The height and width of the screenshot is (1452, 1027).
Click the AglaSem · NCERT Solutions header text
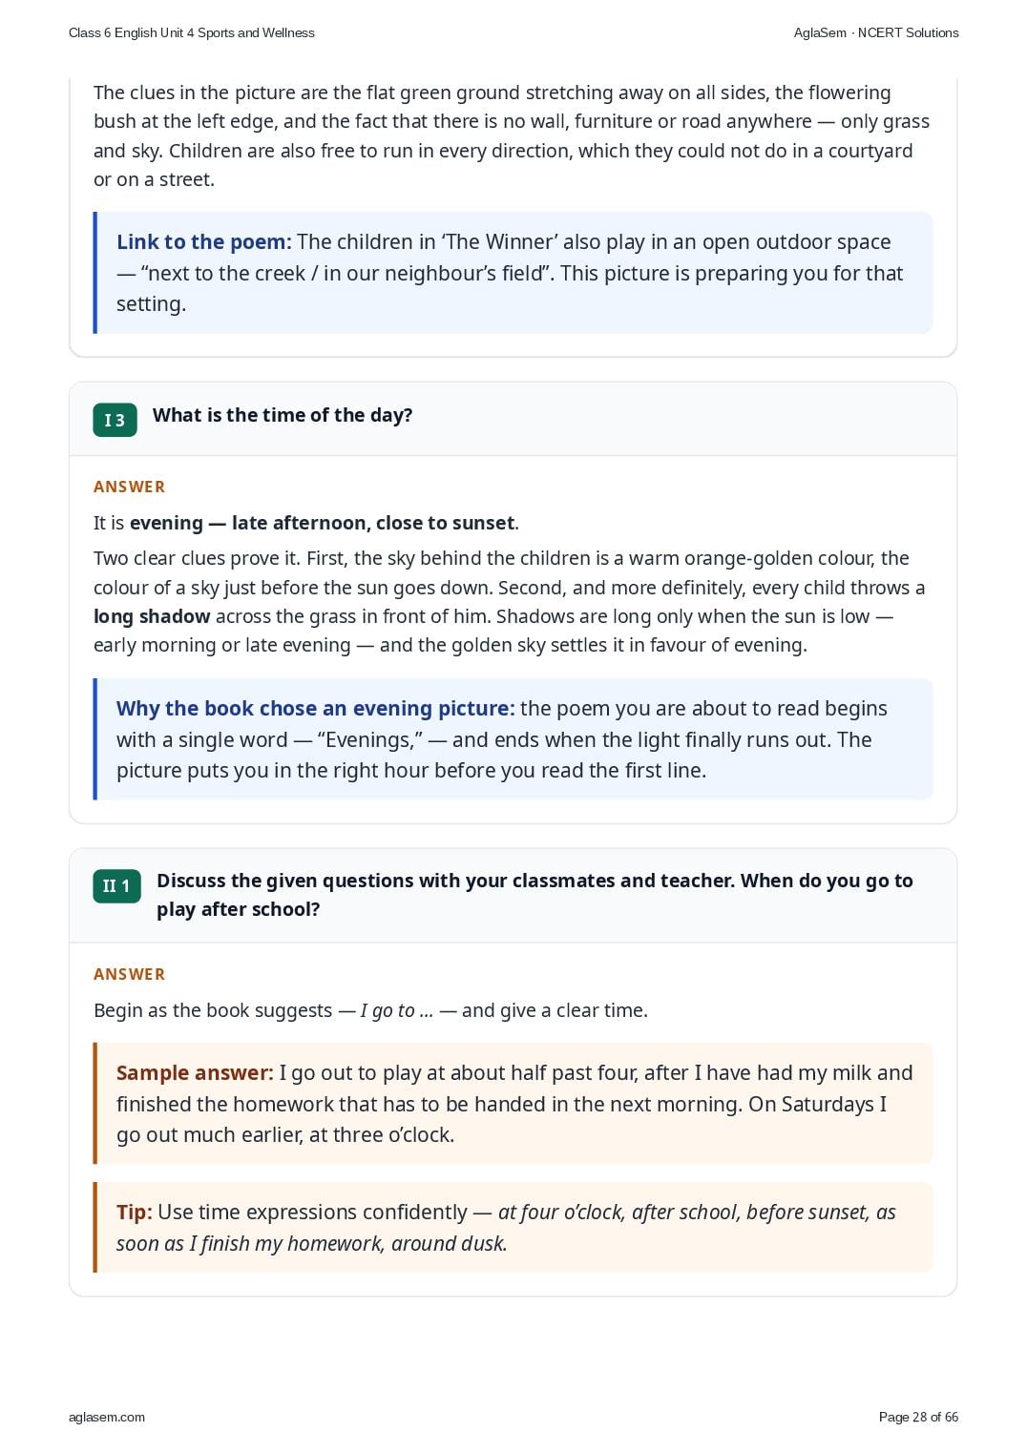tap(876, 32)
